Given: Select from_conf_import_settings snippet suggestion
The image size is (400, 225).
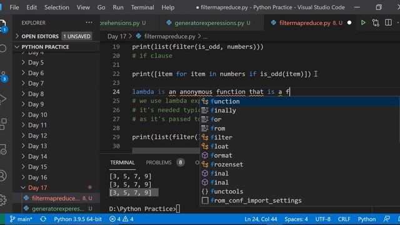Looking at the screenshot, I should point(300,201).
